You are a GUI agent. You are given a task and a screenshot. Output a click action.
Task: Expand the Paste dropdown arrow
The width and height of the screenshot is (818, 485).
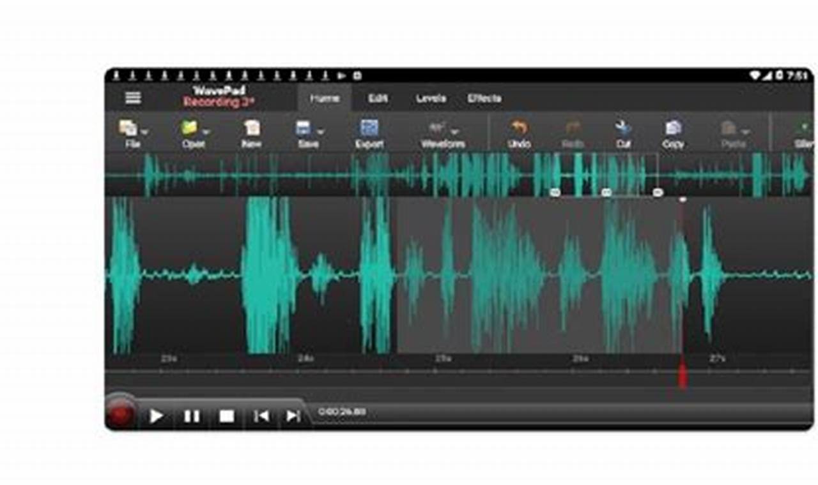(x=745, y=131)
